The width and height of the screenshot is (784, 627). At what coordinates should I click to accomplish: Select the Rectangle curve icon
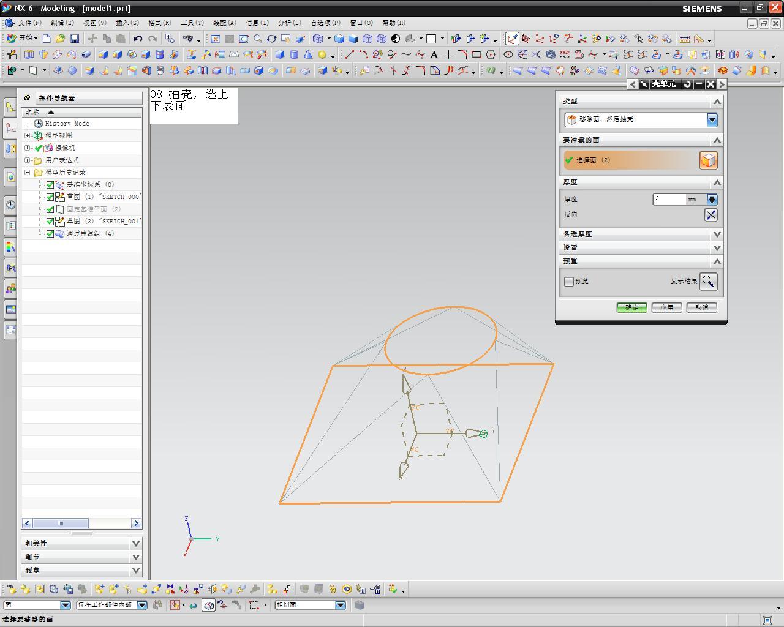[477, 54]
